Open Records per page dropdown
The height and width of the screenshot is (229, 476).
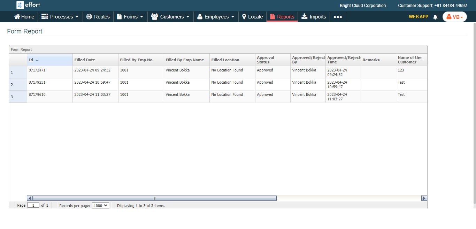point(100,206)
